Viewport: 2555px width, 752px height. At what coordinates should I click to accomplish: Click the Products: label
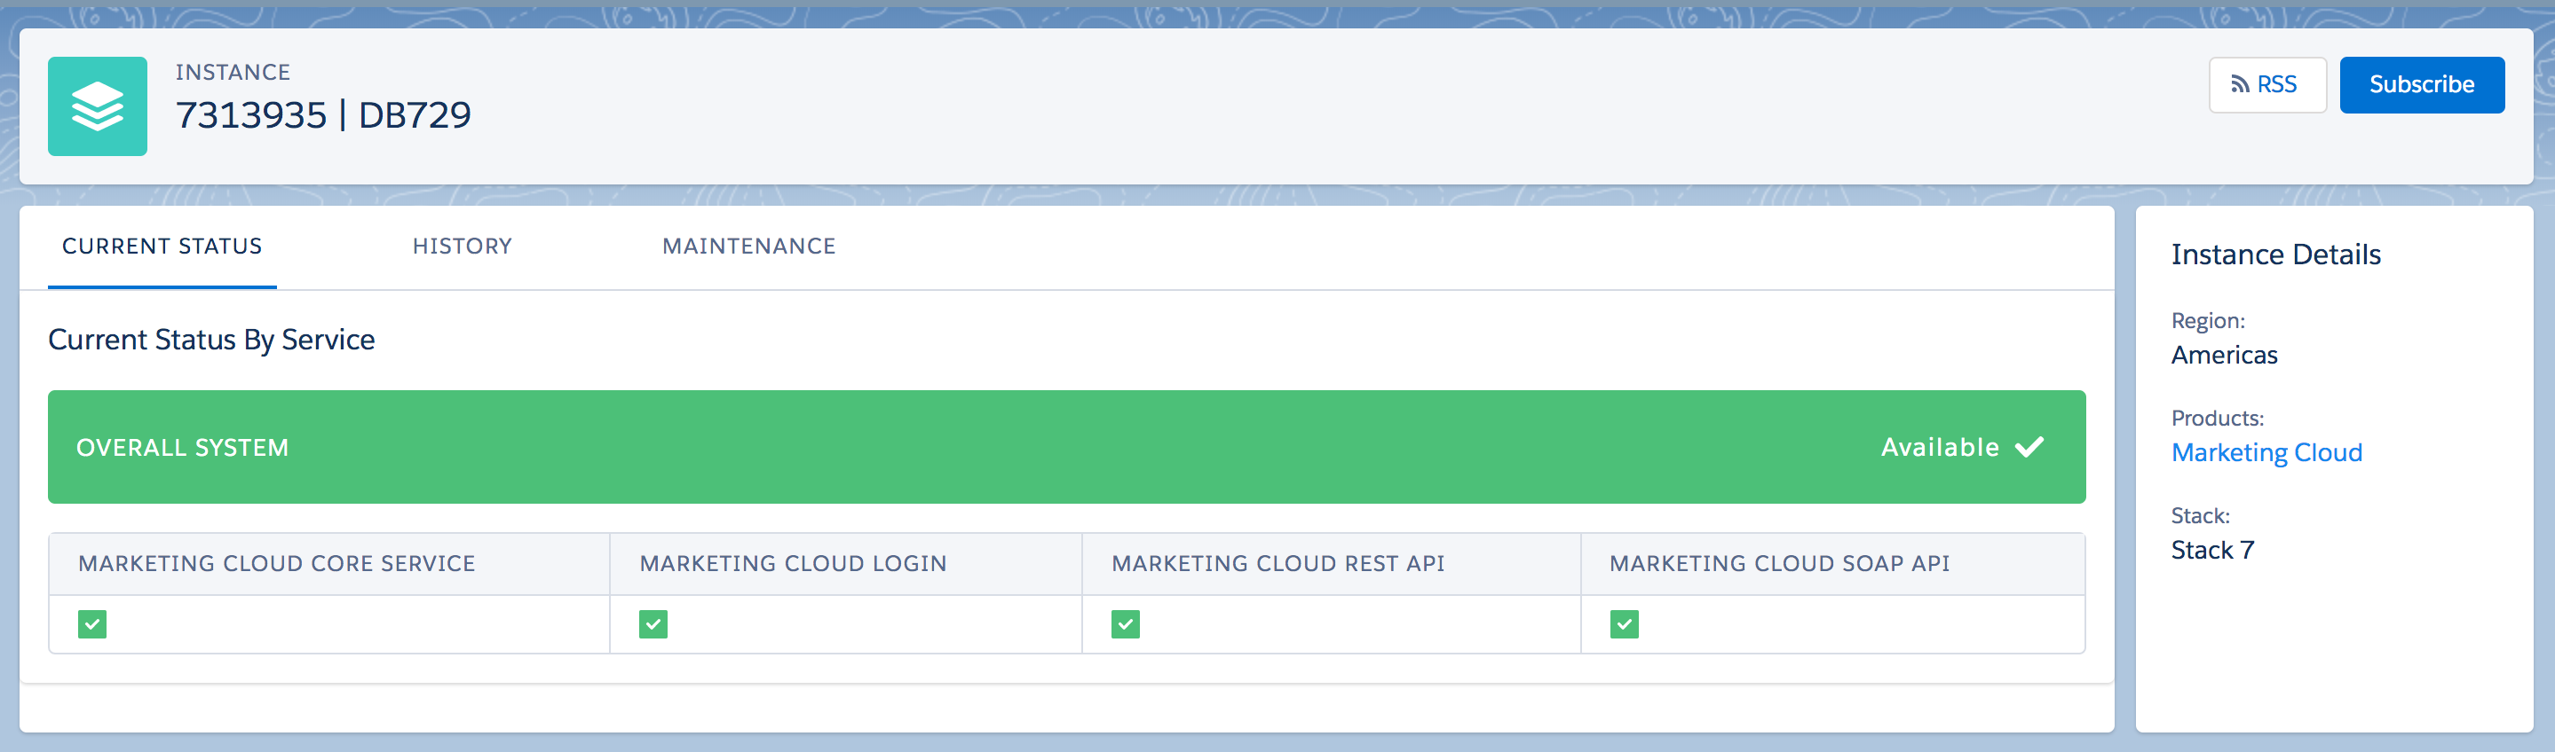[2218, 418]
